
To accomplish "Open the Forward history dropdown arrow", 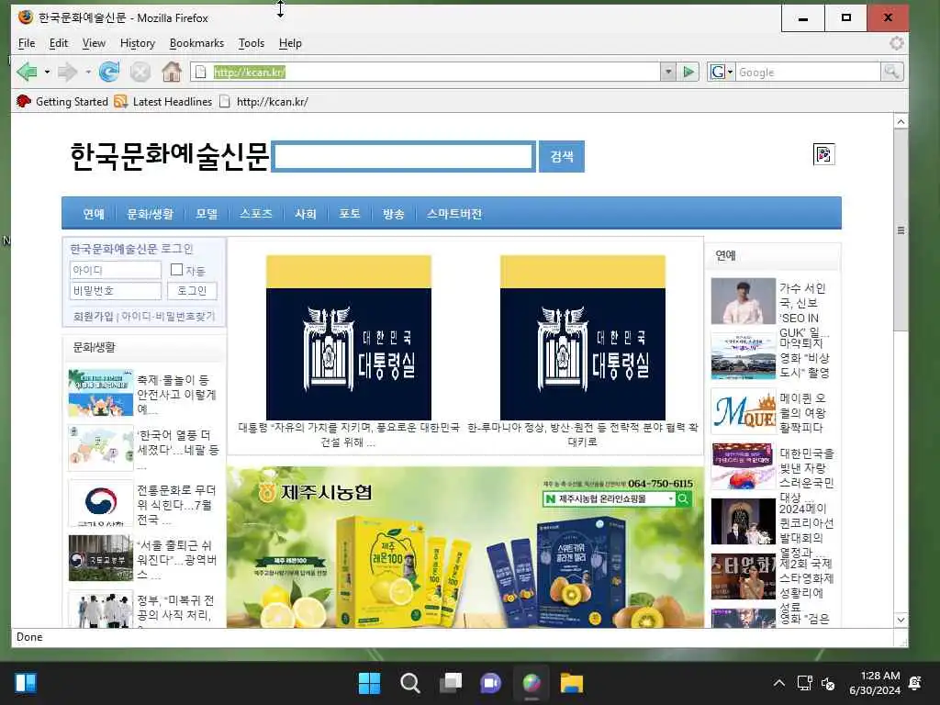I will 87,72.
